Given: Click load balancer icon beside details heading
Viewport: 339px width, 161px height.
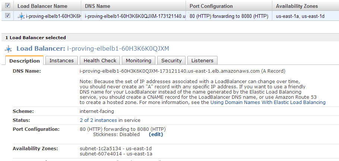Looking at the screenshot, I should [x=8, y=49].
